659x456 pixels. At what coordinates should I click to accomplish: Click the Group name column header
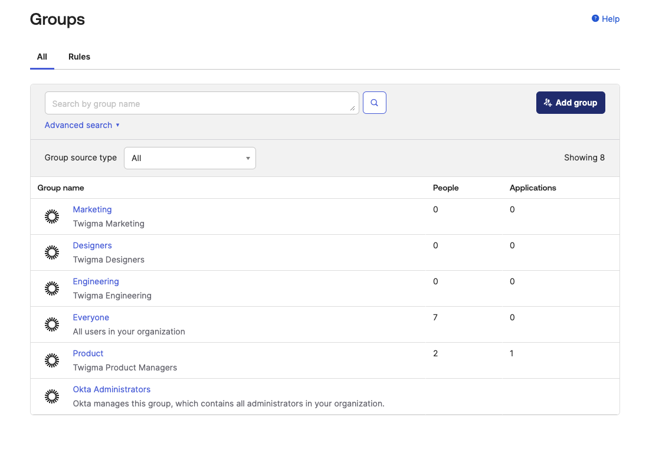tap(61, 188)
